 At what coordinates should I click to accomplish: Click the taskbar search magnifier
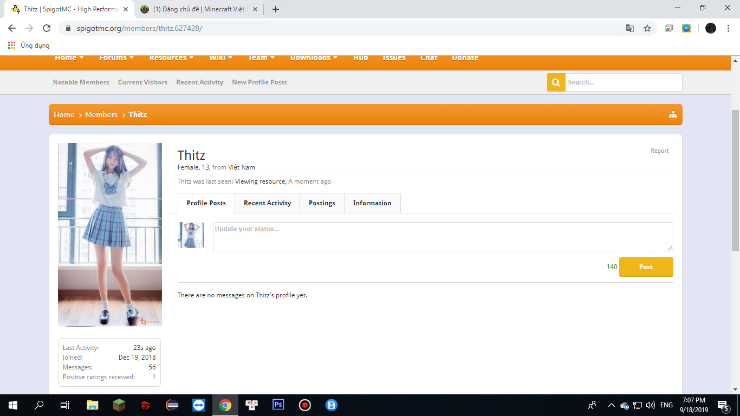point(39,405)
